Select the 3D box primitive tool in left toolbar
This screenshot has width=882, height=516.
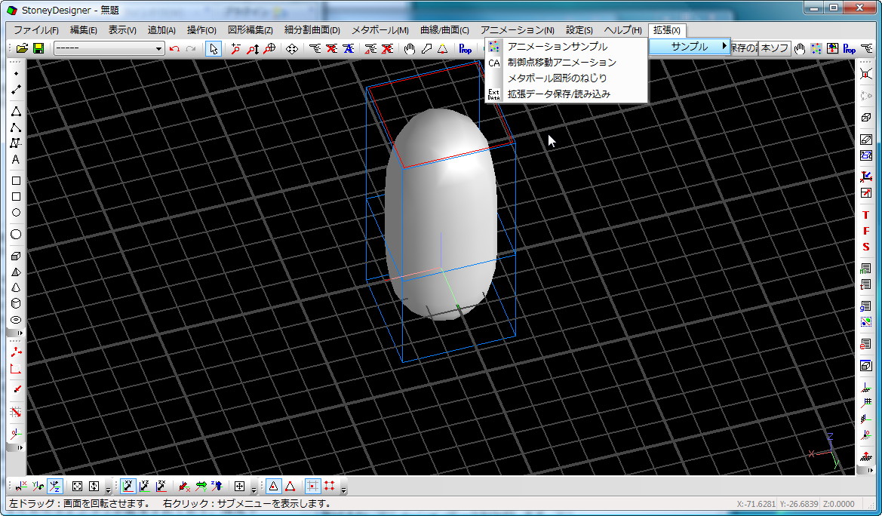[16, 256]
